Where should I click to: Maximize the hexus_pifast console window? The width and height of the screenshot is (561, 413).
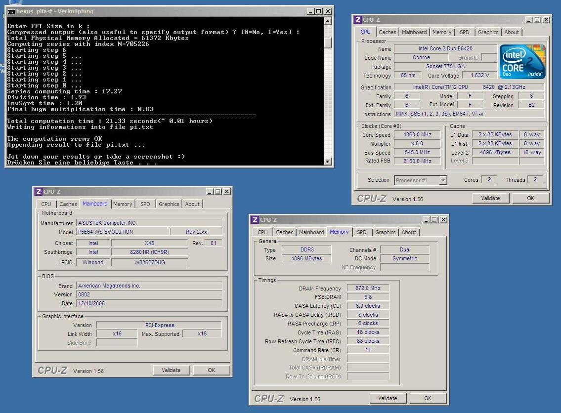318,11
